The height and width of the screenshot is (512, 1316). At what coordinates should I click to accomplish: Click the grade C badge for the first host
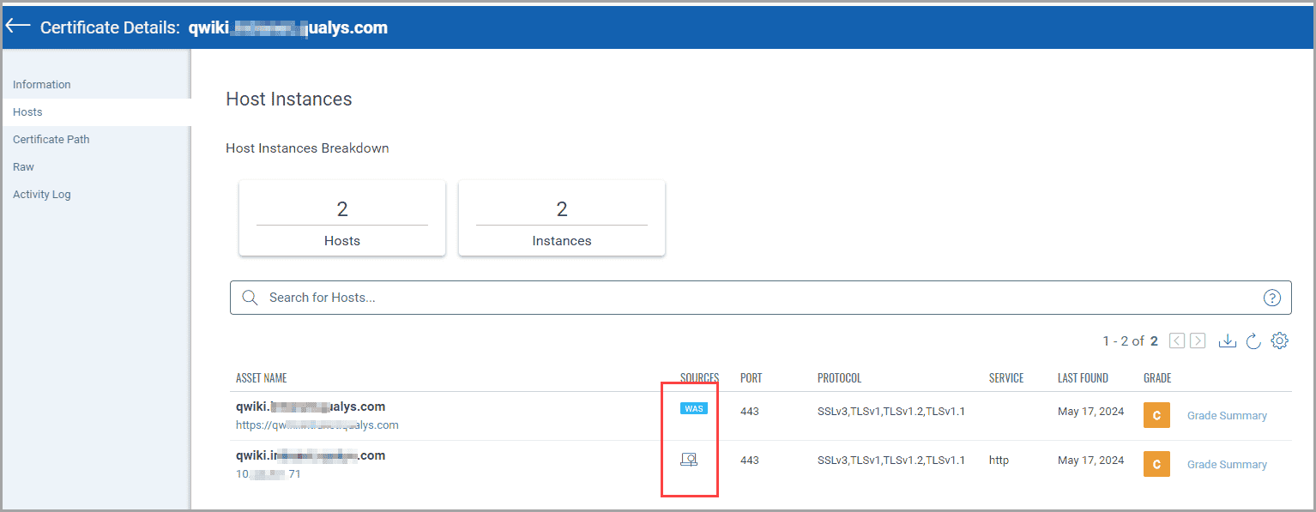tap(1156, 414)
